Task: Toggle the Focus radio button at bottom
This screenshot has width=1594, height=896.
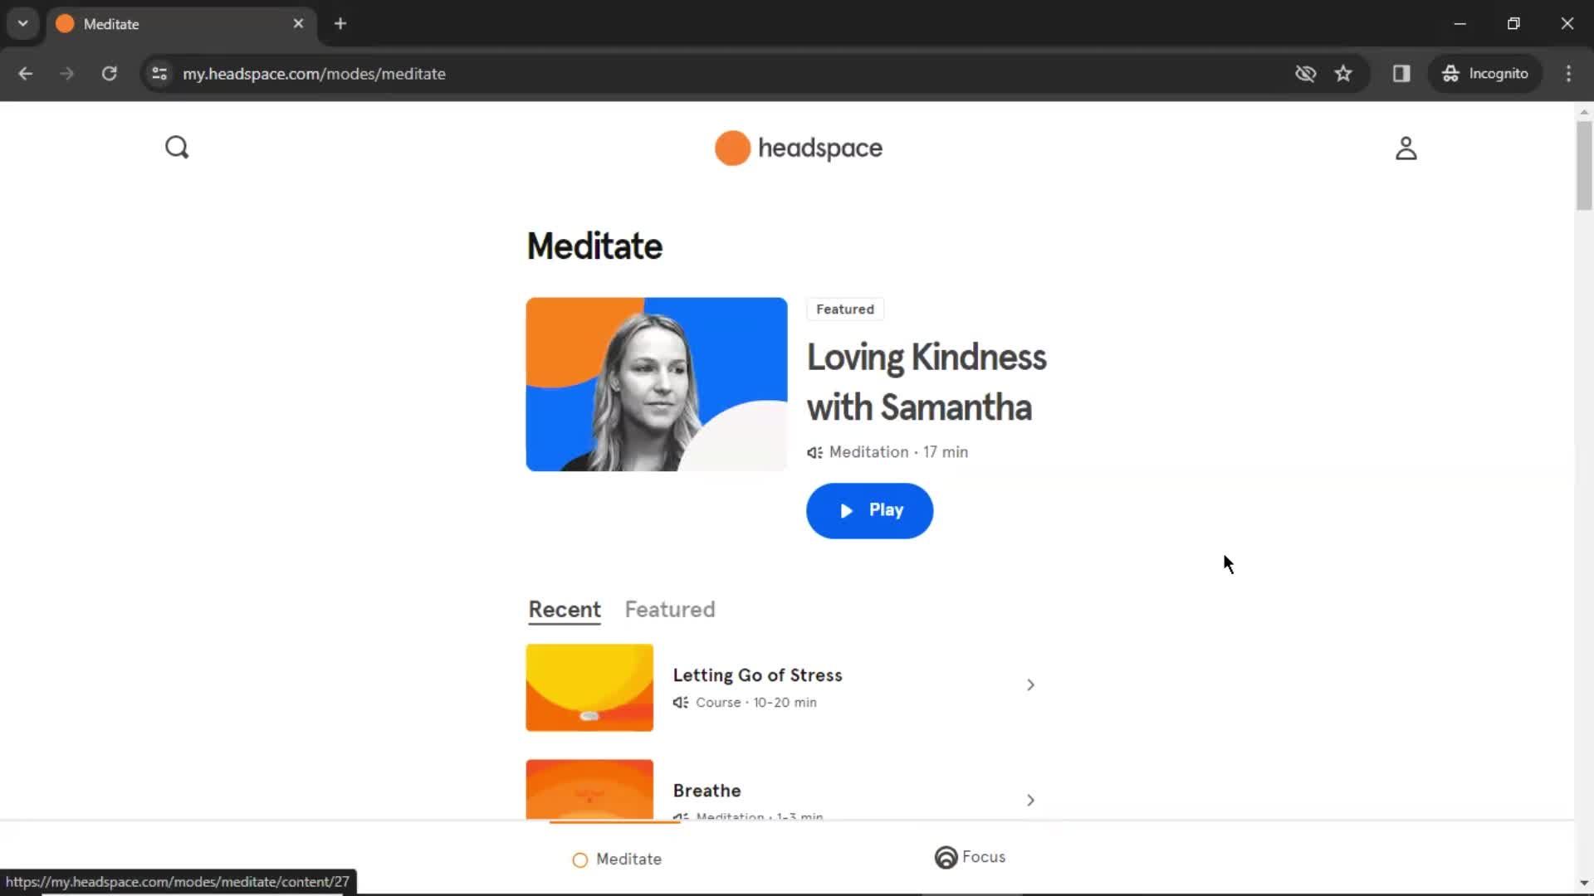Action: click(946, 857)
